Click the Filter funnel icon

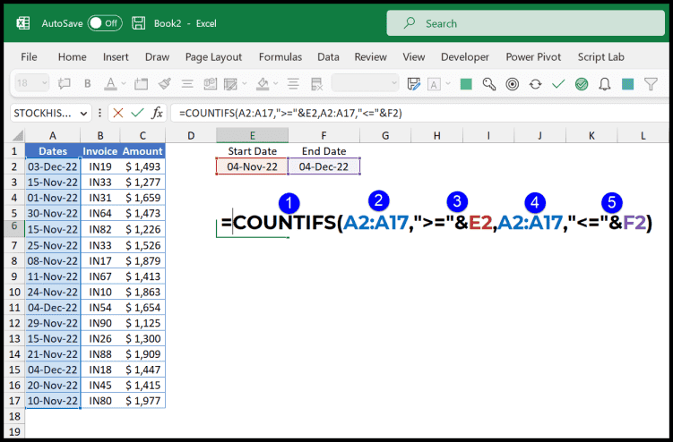click(x=651, y=84)
